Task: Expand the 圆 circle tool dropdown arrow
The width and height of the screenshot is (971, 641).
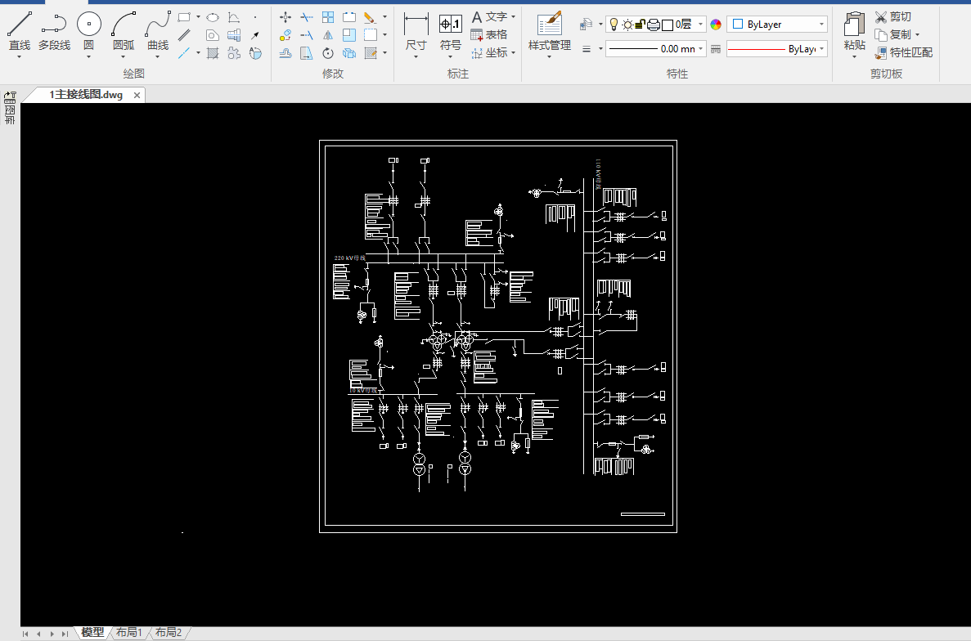Action: click(88, 57)
